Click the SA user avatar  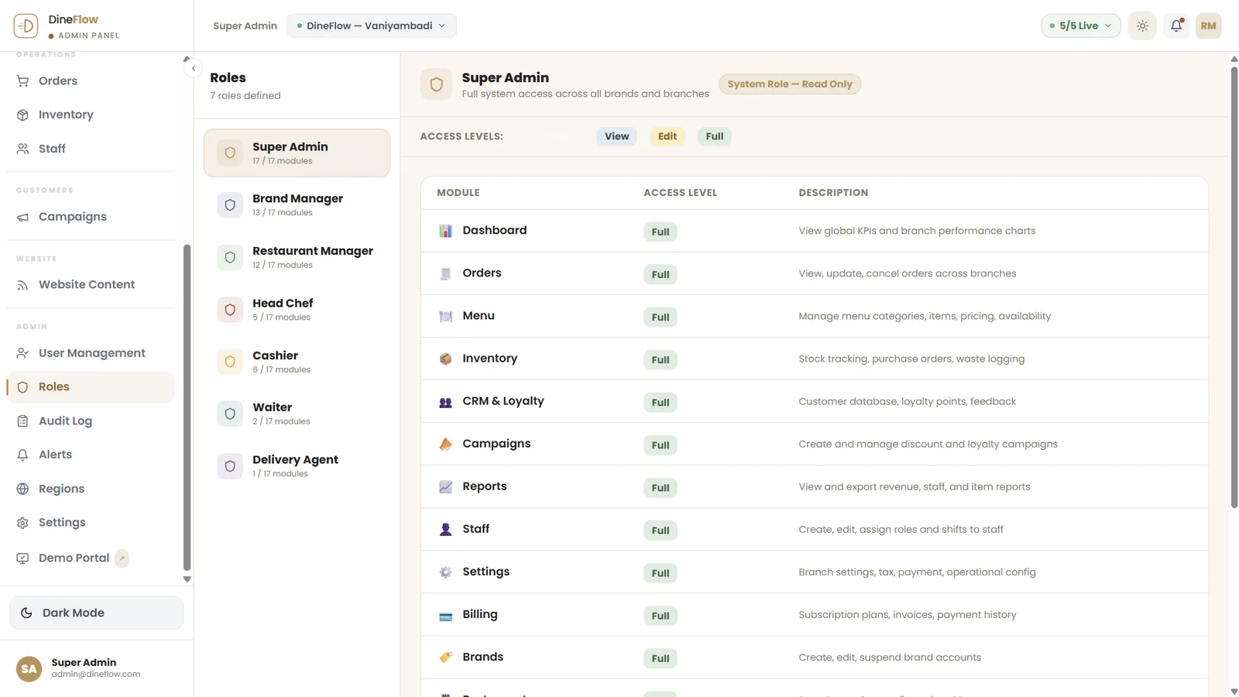[29, 668]
